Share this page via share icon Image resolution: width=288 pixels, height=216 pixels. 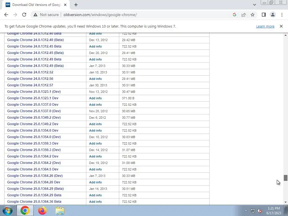click(x=244, y=15)
